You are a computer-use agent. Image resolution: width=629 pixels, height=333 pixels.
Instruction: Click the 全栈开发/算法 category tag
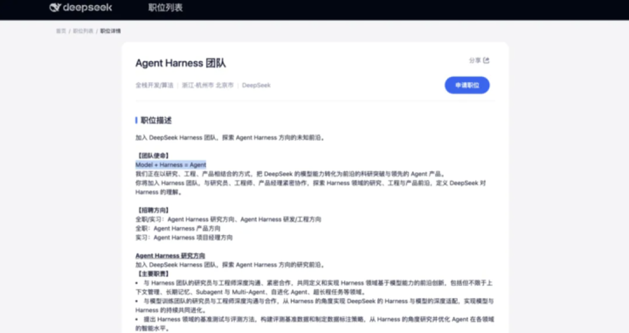pos(154,85)
